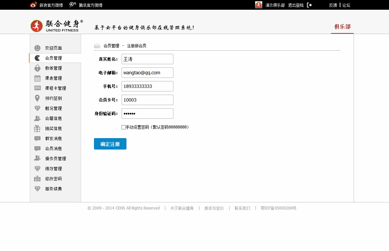Open 会员管理 in the sidebar menu

click(53, 58)
